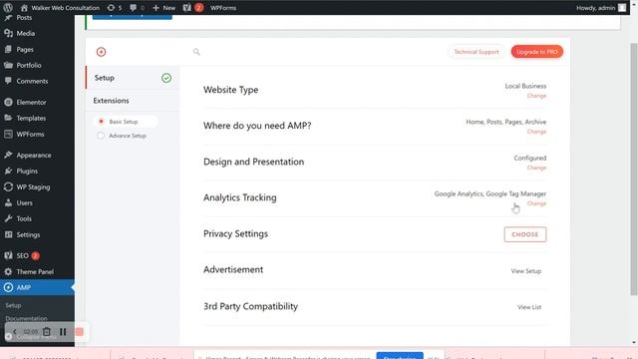This screenshot has width=638, height=359.
Task: Open the WordPress logo menu
Action: (x=8, y=7)
